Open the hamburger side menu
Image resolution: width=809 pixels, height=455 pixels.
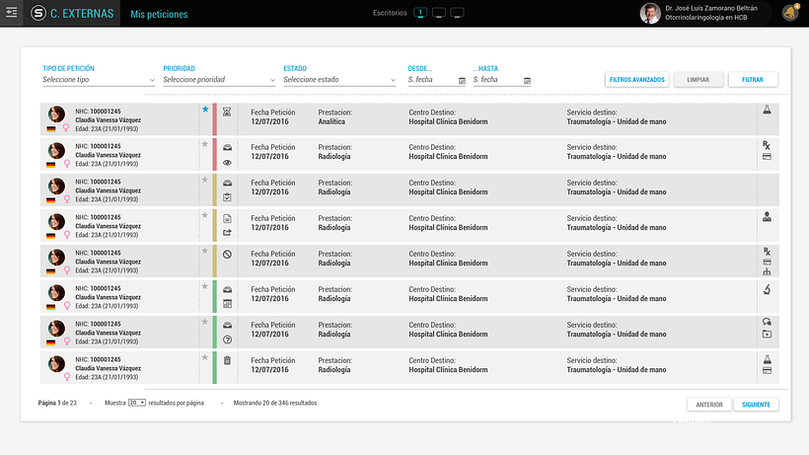[12, 13]
